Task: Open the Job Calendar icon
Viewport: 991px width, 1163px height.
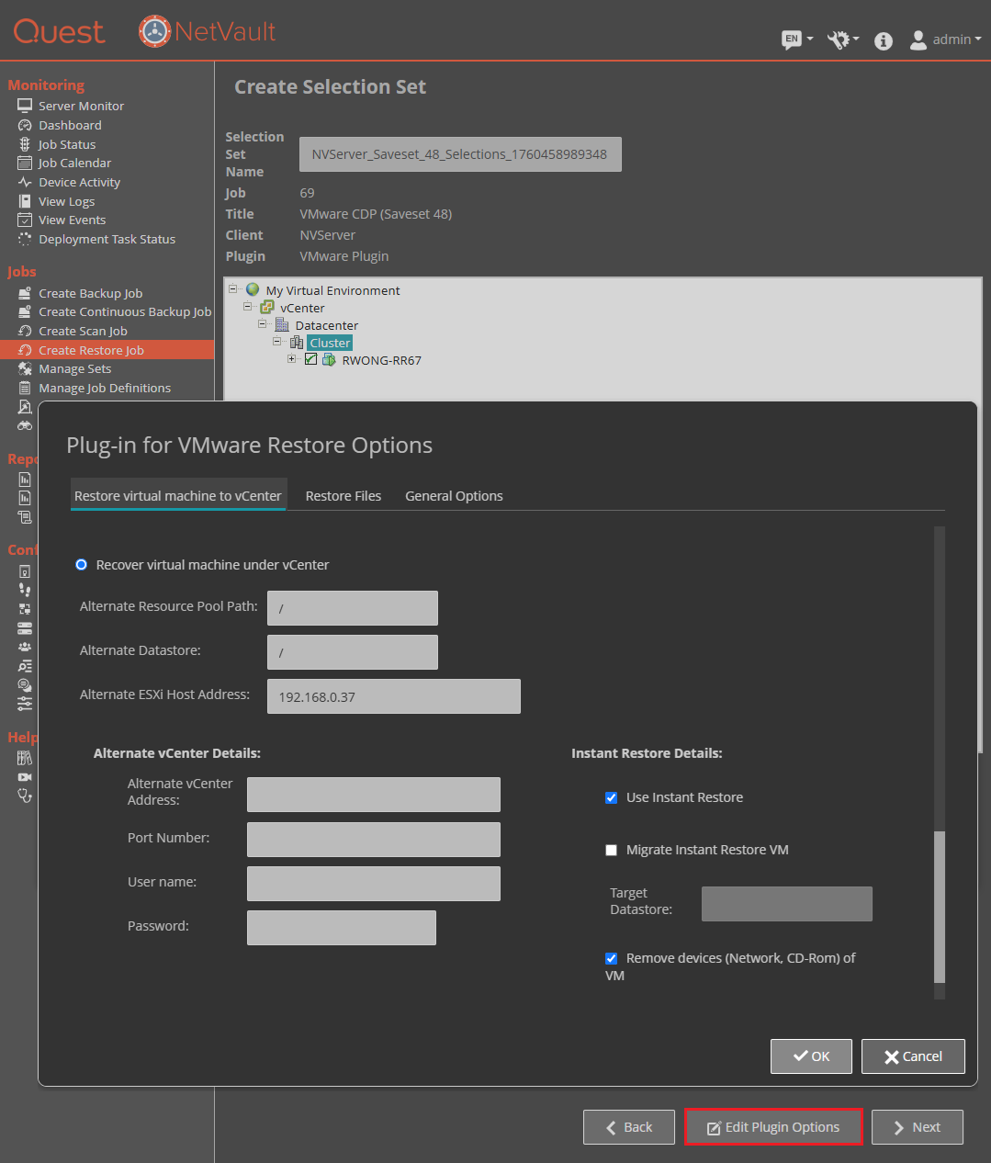Action: tap(25, 163)
